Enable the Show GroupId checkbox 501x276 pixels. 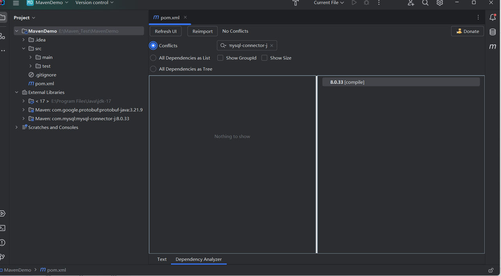[220, 58]
